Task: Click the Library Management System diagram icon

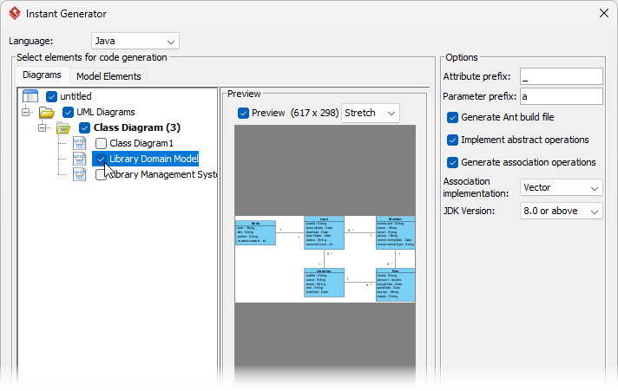Action: [80, 175]
